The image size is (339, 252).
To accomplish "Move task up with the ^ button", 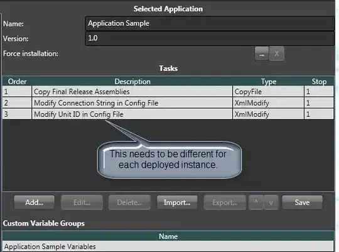I will click(256, 202).
